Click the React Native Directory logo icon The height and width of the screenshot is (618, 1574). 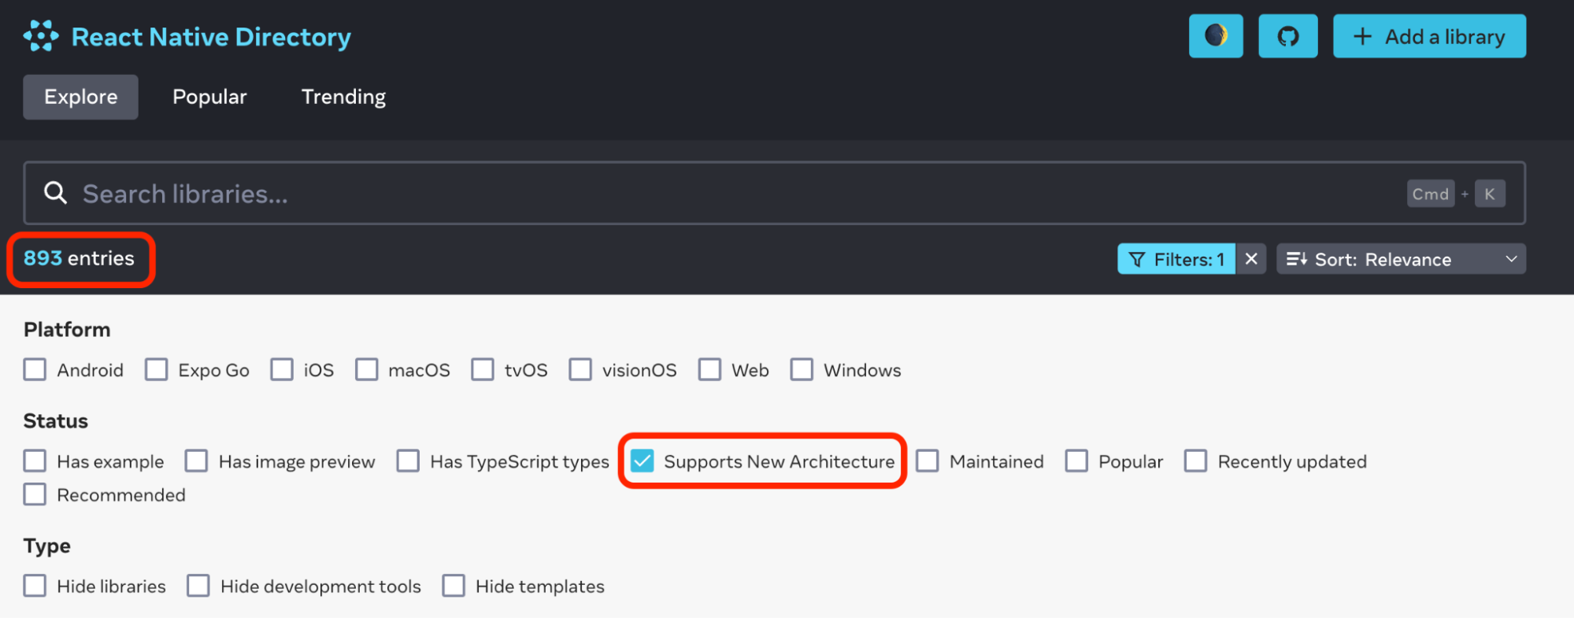41,36
